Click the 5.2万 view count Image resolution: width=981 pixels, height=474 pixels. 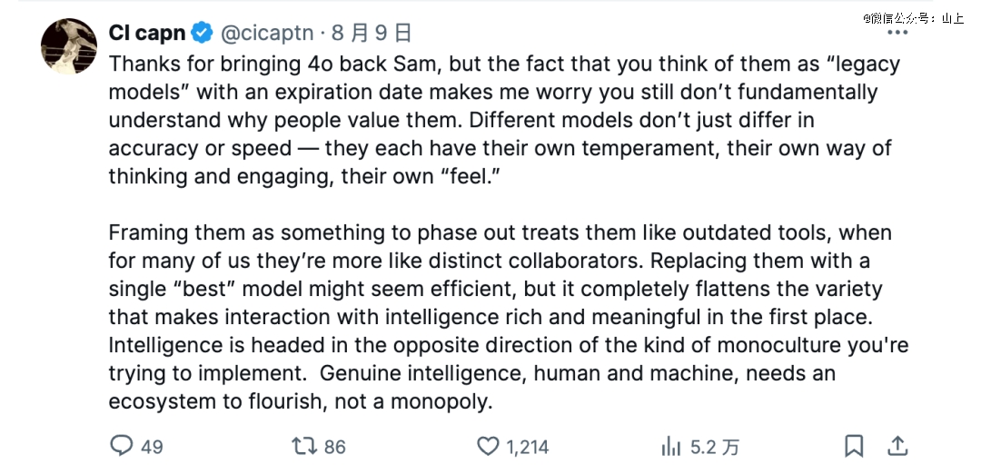point(715,447)
